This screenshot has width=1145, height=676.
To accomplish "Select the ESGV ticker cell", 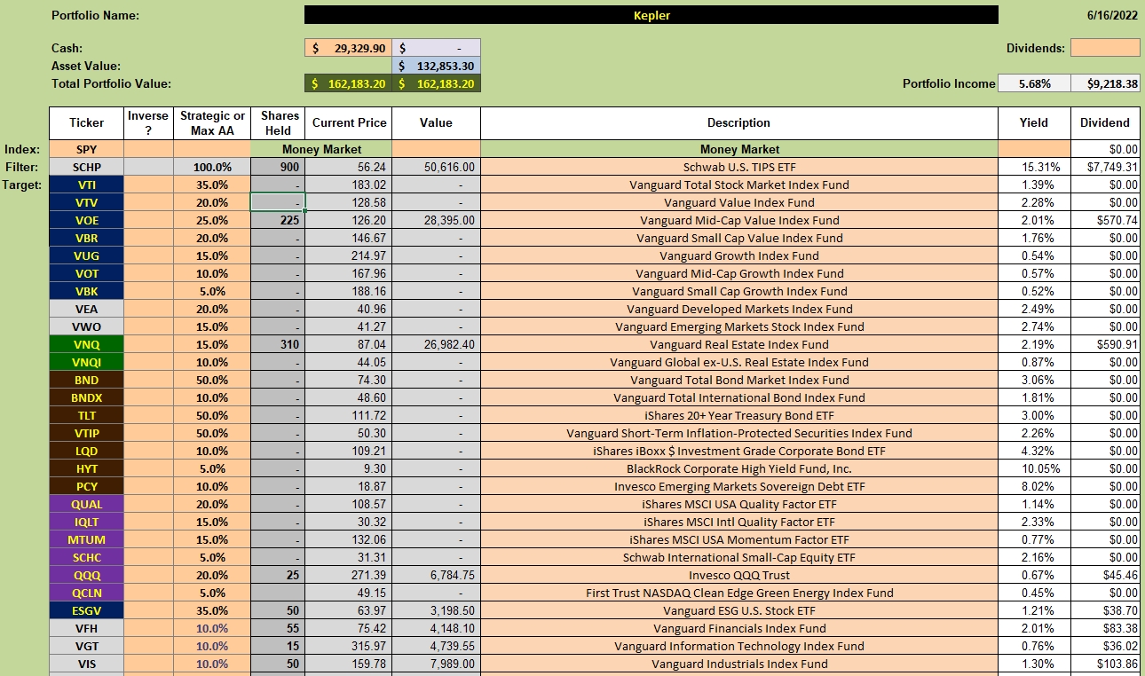I will tap(86, 610).
